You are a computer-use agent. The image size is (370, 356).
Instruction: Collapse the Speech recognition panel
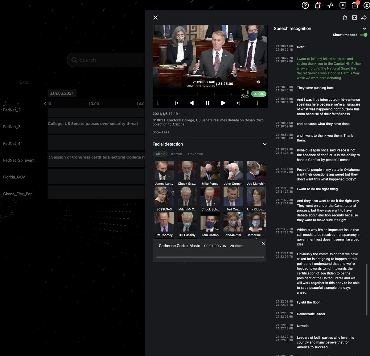[x=364, y=28]
